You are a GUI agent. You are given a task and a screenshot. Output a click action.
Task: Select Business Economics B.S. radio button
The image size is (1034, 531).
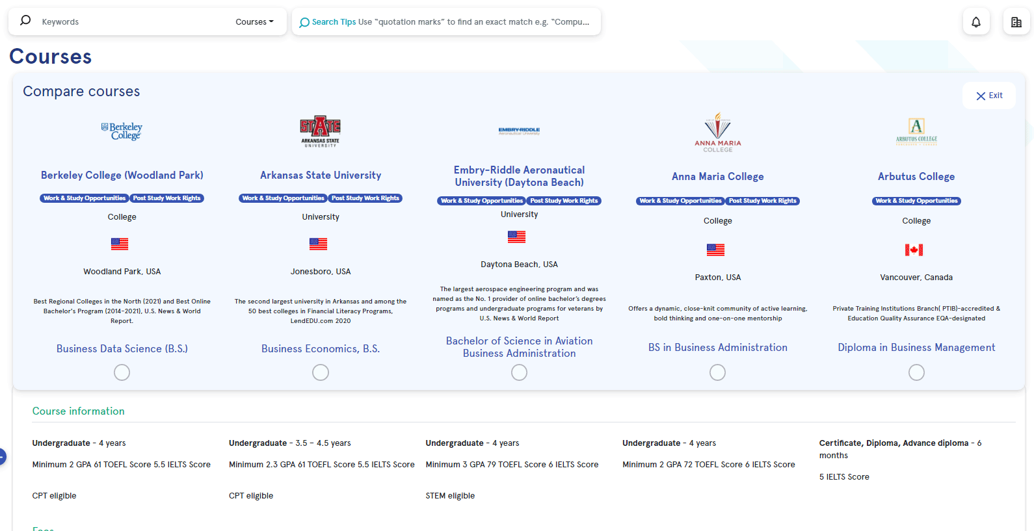[321, 372]
